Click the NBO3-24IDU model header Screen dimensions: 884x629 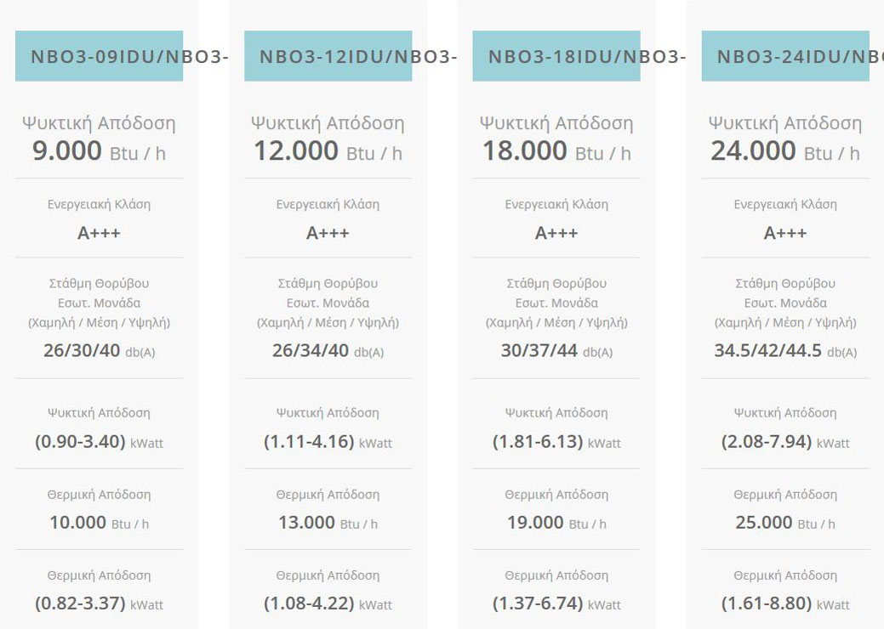(x=785, y=57)
